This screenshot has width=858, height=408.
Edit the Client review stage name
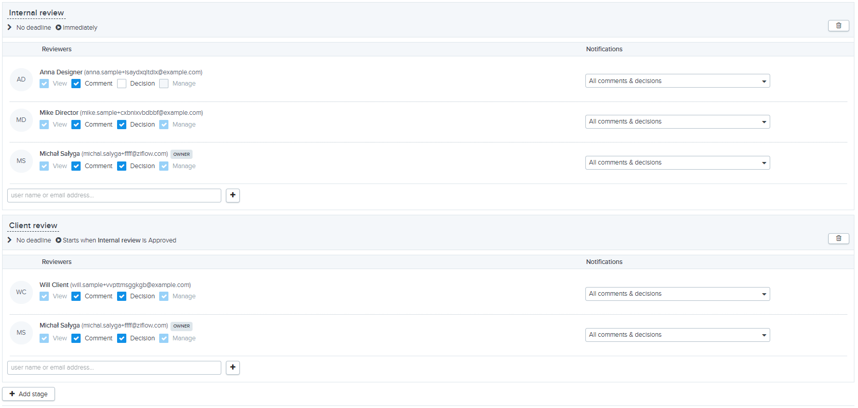pyautogui.click(x=33, y=226)
